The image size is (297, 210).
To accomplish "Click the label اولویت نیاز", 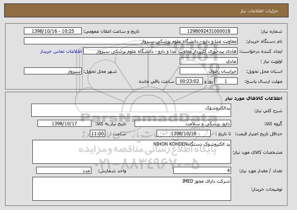I will (x=272, y=62).
